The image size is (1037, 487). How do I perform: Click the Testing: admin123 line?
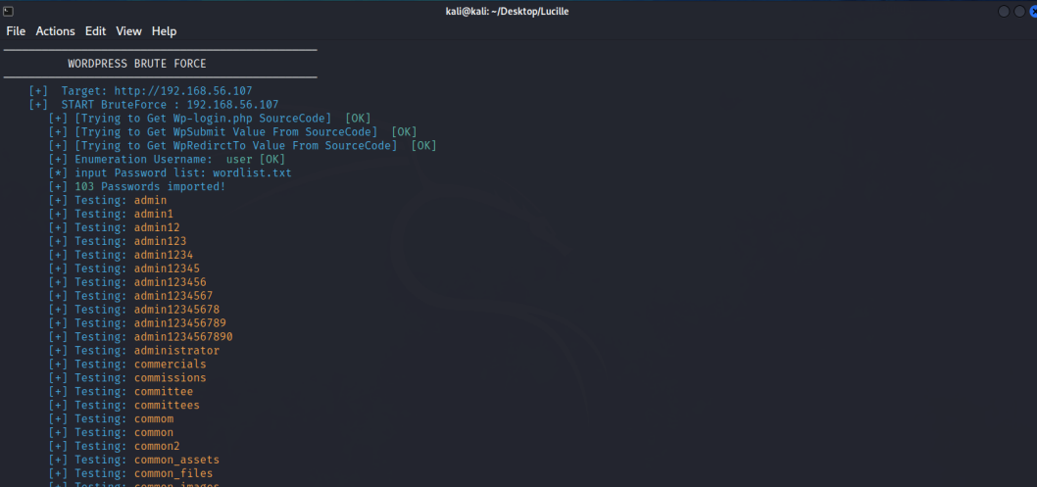[x=118, y=241]
